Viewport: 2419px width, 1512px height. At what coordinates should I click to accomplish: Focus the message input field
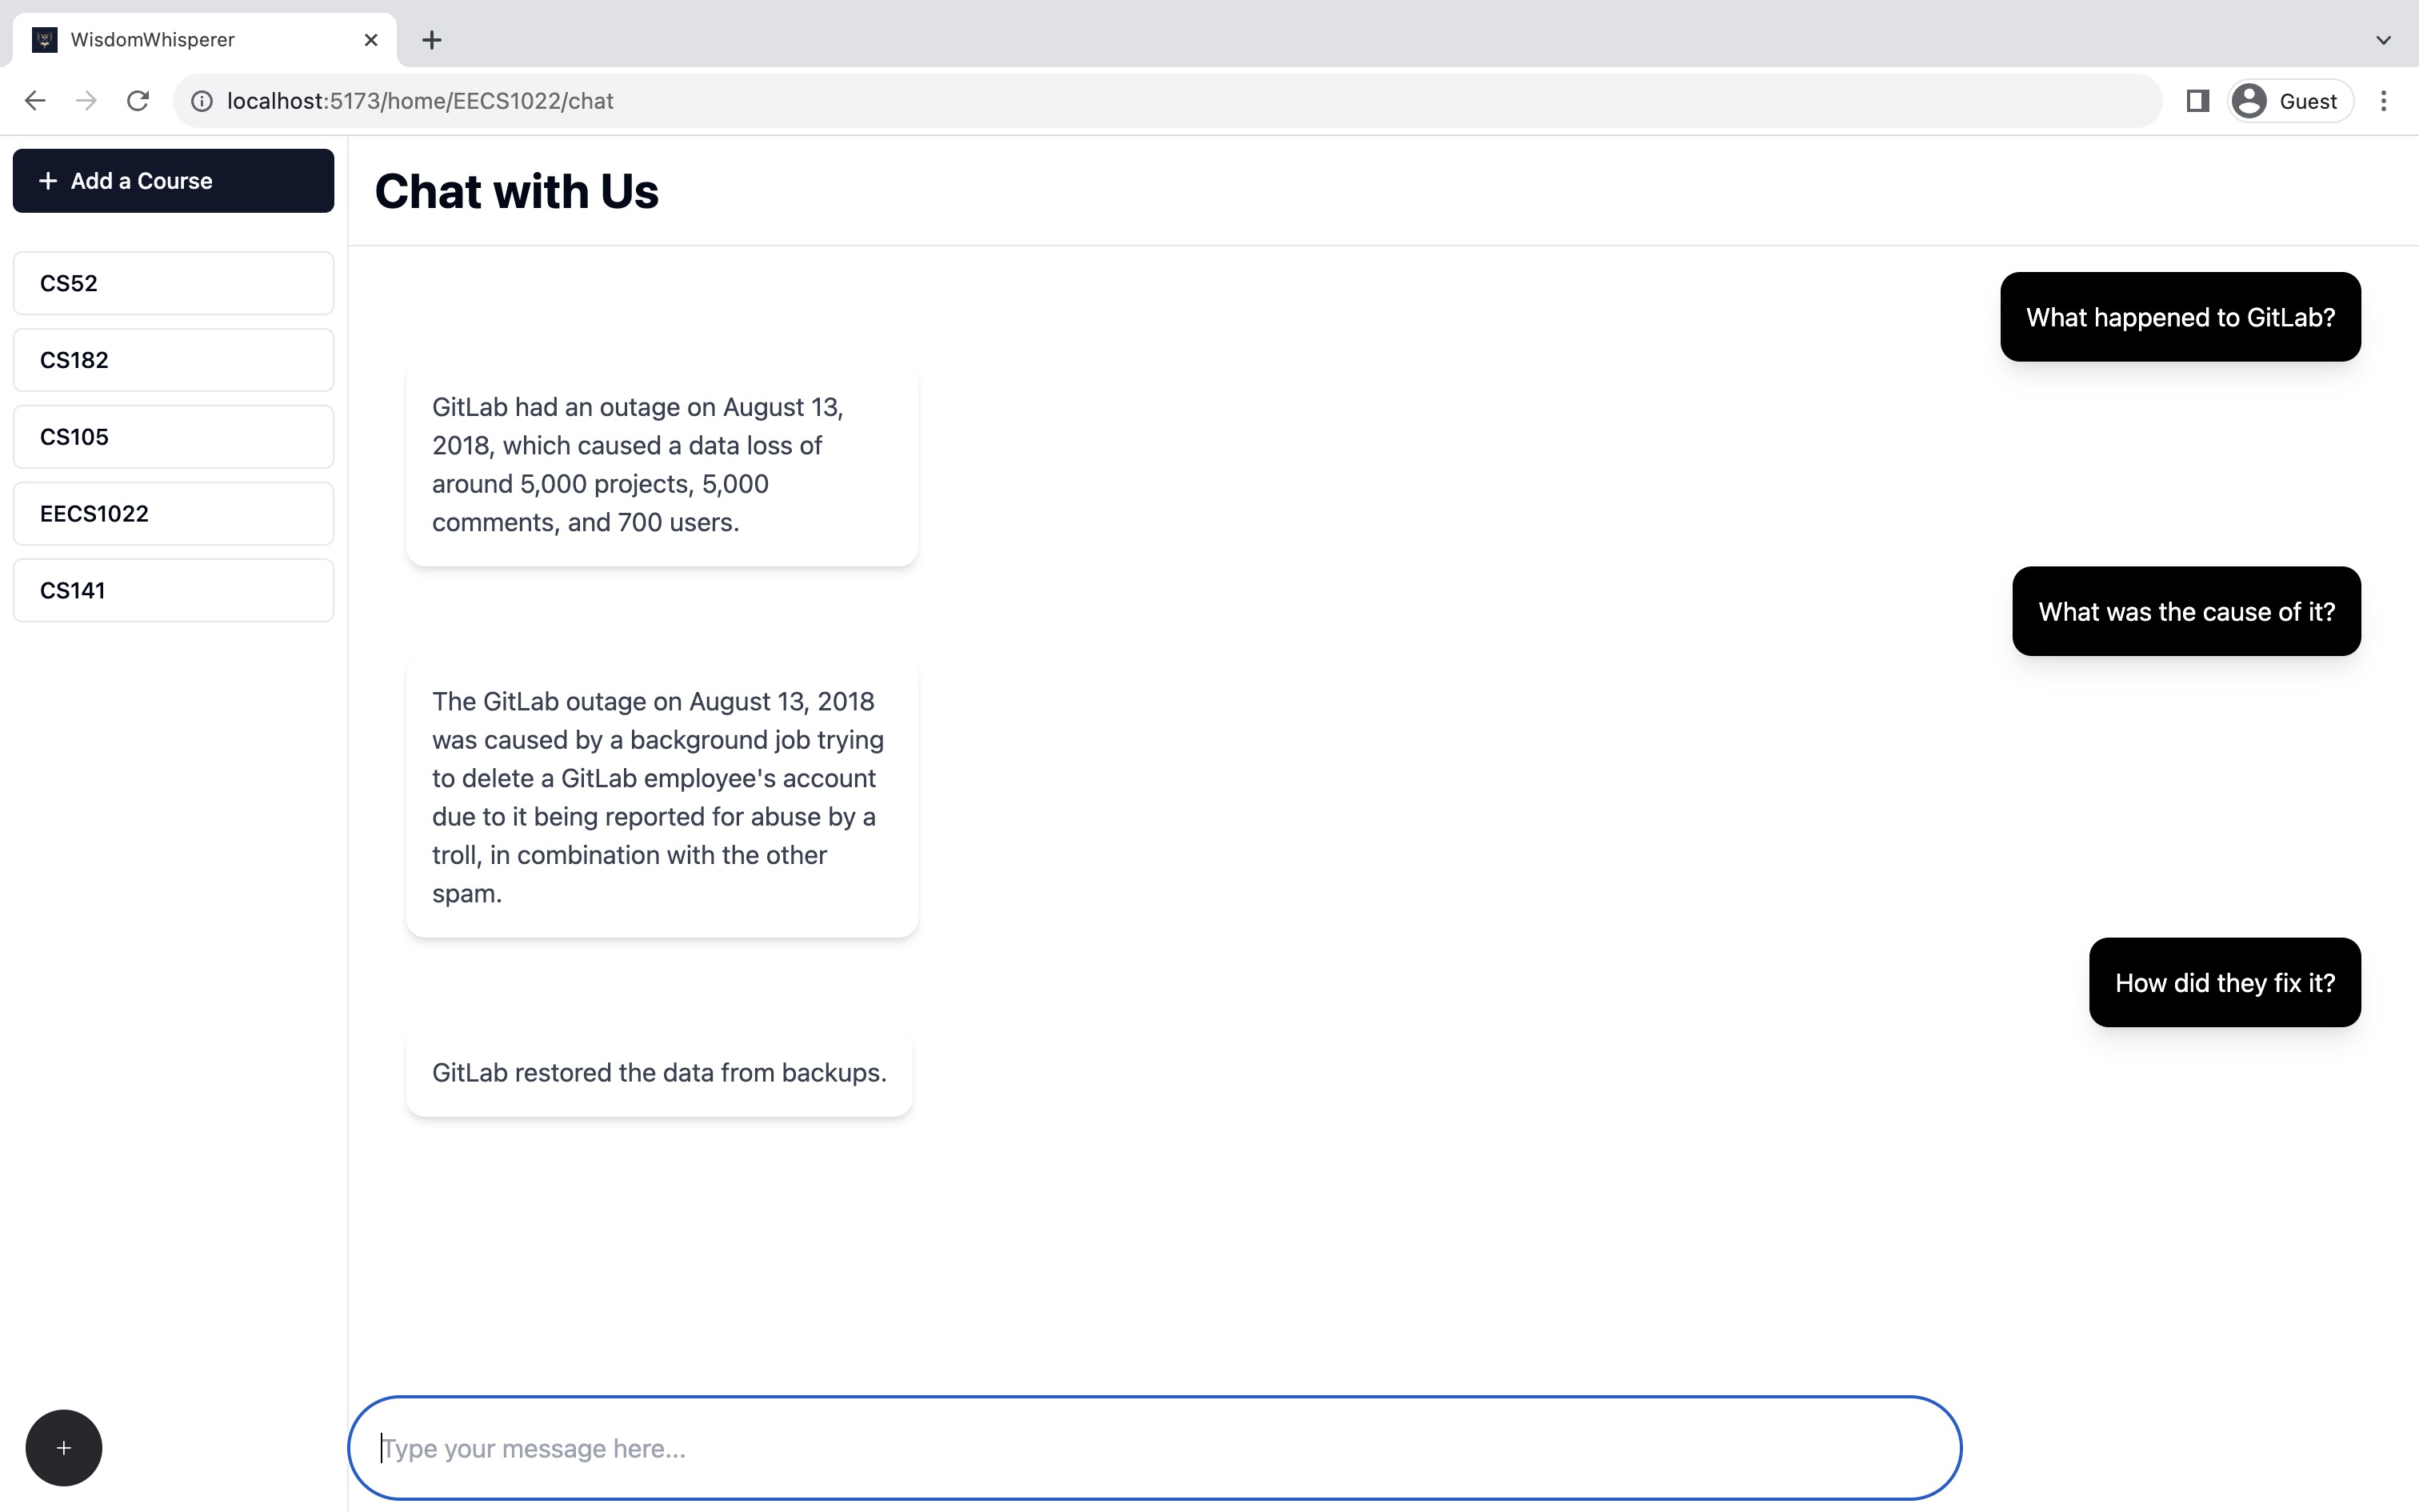click(1154, 1447)
